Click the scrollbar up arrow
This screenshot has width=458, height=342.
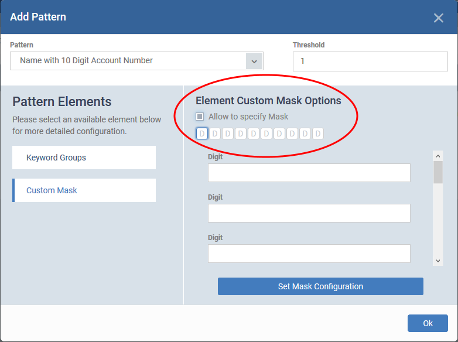pos(438,156)
